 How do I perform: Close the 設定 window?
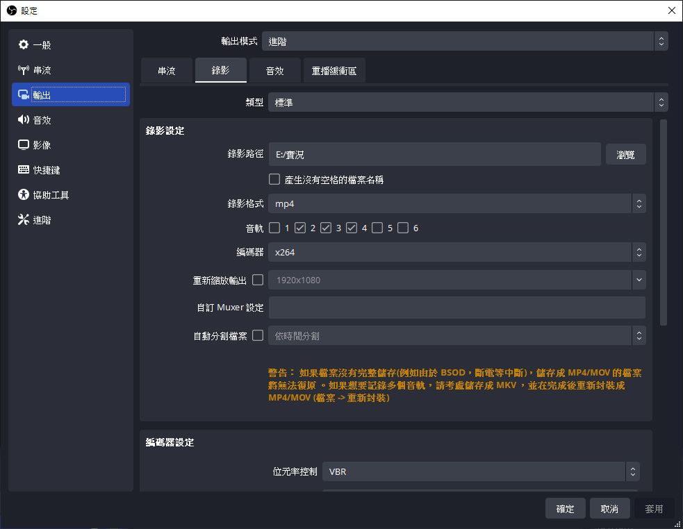[x=672, y=10]
